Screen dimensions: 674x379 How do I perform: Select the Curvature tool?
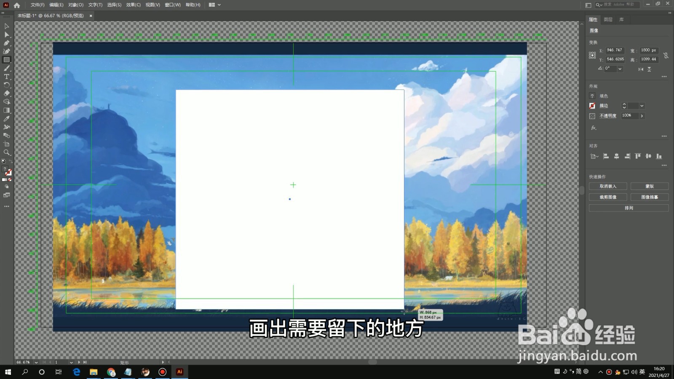click(7, 51)
